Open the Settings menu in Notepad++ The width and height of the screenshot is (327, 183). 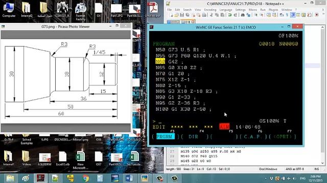240,10
